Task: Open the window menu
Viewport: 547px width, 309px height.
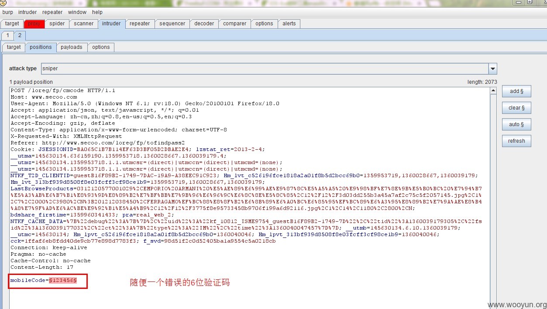Action: 77,12
